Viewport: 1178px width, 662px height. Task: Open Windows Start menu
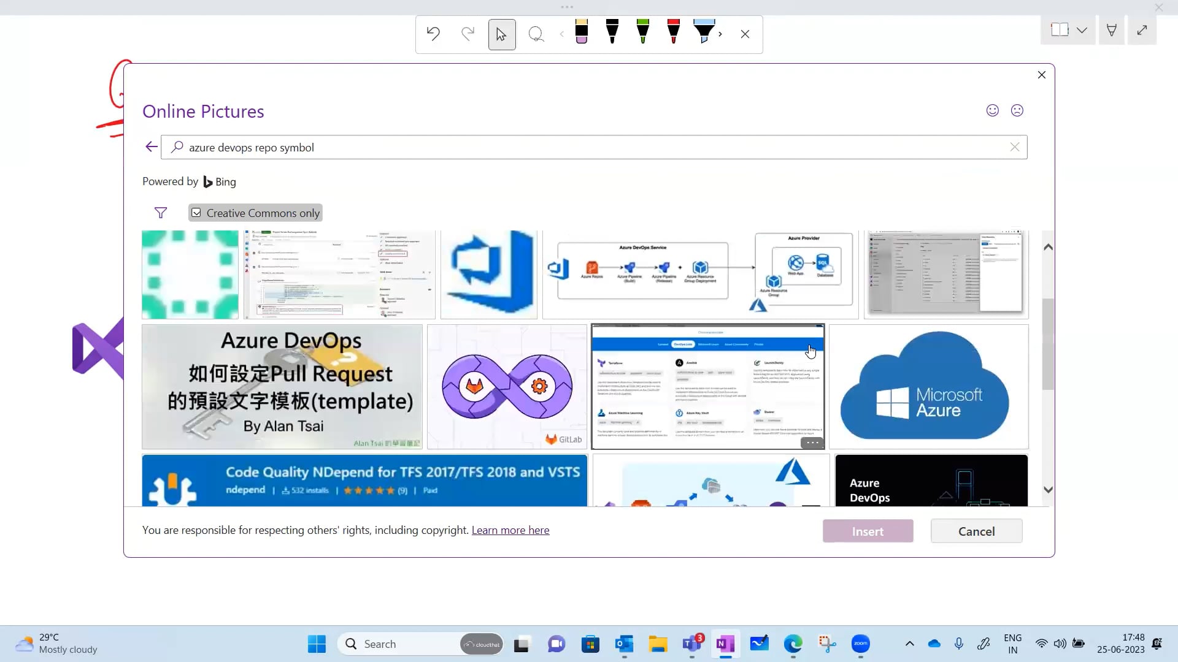pos(317,644)
